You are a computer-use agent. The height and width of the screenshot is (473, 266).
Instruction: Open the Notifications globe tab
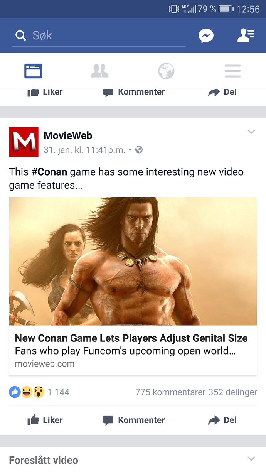click(166, 71)
